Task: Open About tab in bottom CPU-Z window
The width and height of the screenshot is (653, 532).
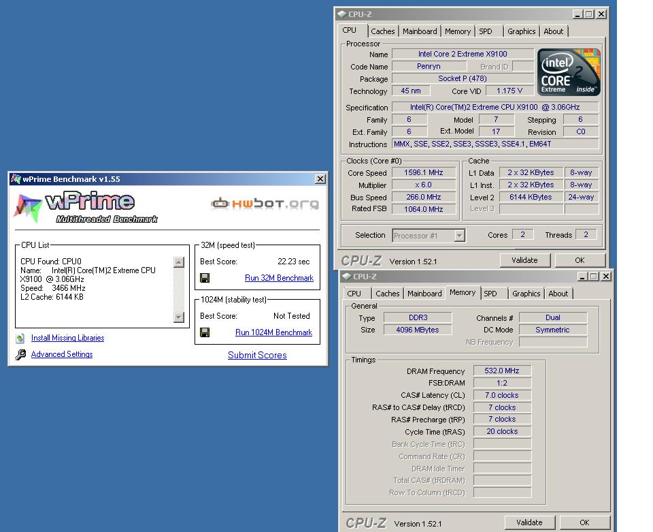Action: [558, 294]
